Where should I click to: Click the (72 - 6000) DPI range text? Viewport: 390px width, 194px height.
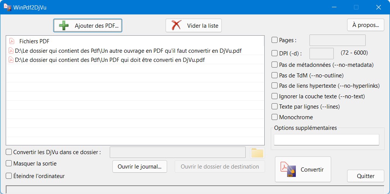(354, 53)
